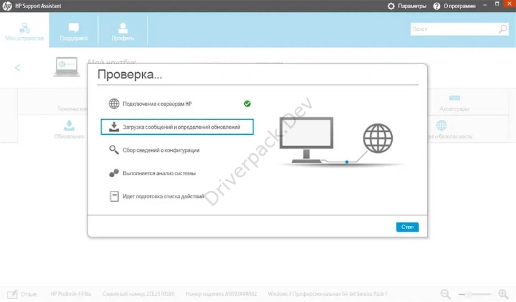This screenshot has width=516, height=302.
Task: Click the search magnifier icon
Action: pyautogui.click(x=503, y=29)
